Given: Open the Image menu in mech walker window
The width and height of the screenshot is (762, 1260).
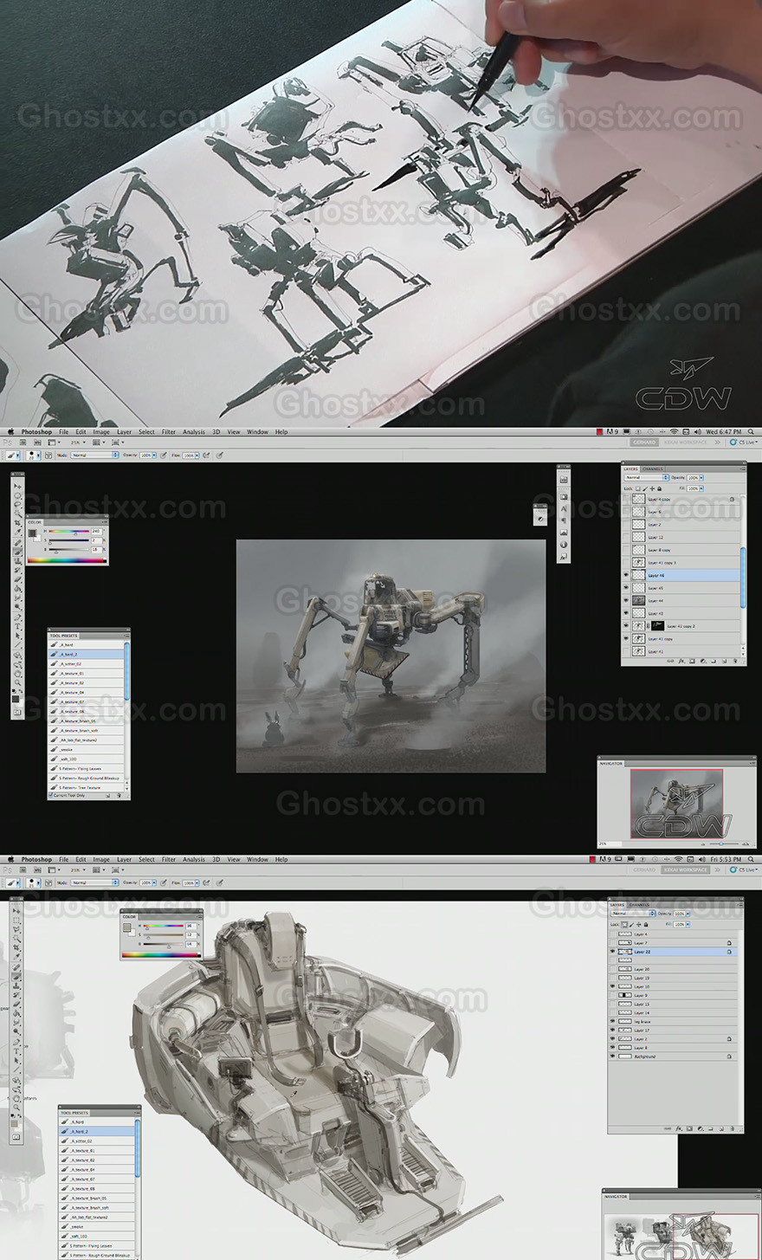Looking at the screenshot, I should [x=101, y=431].
